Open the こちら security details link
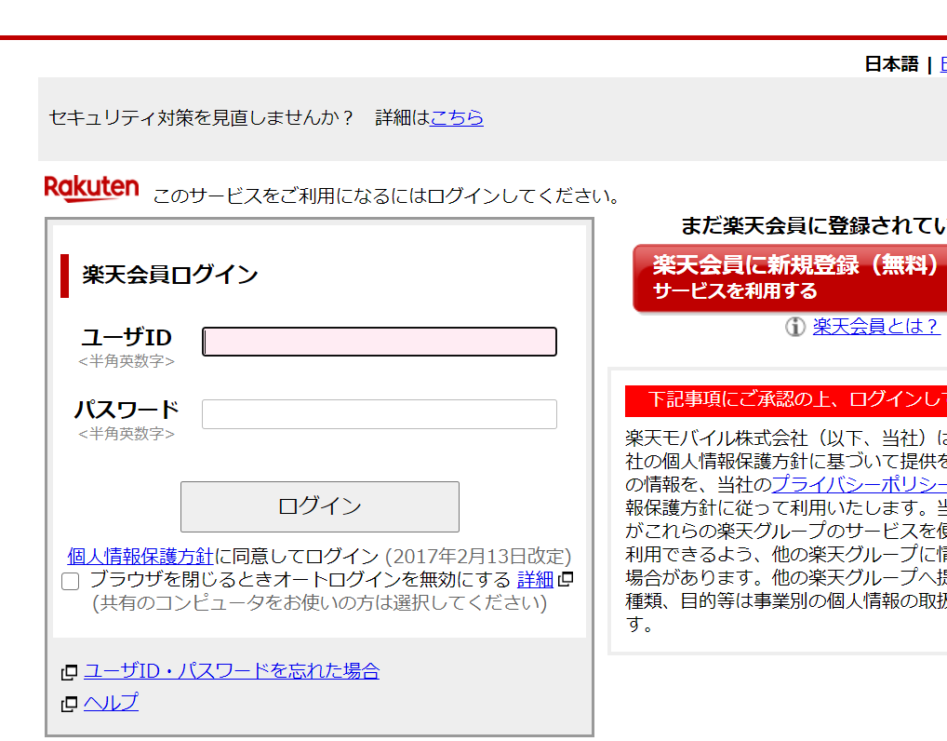947x741 pixels. point(457,117)
